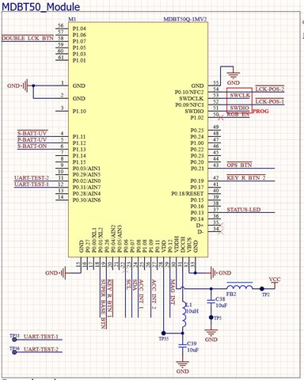Select the UART-TEST-2 label at pin 11

coord(32,177)
